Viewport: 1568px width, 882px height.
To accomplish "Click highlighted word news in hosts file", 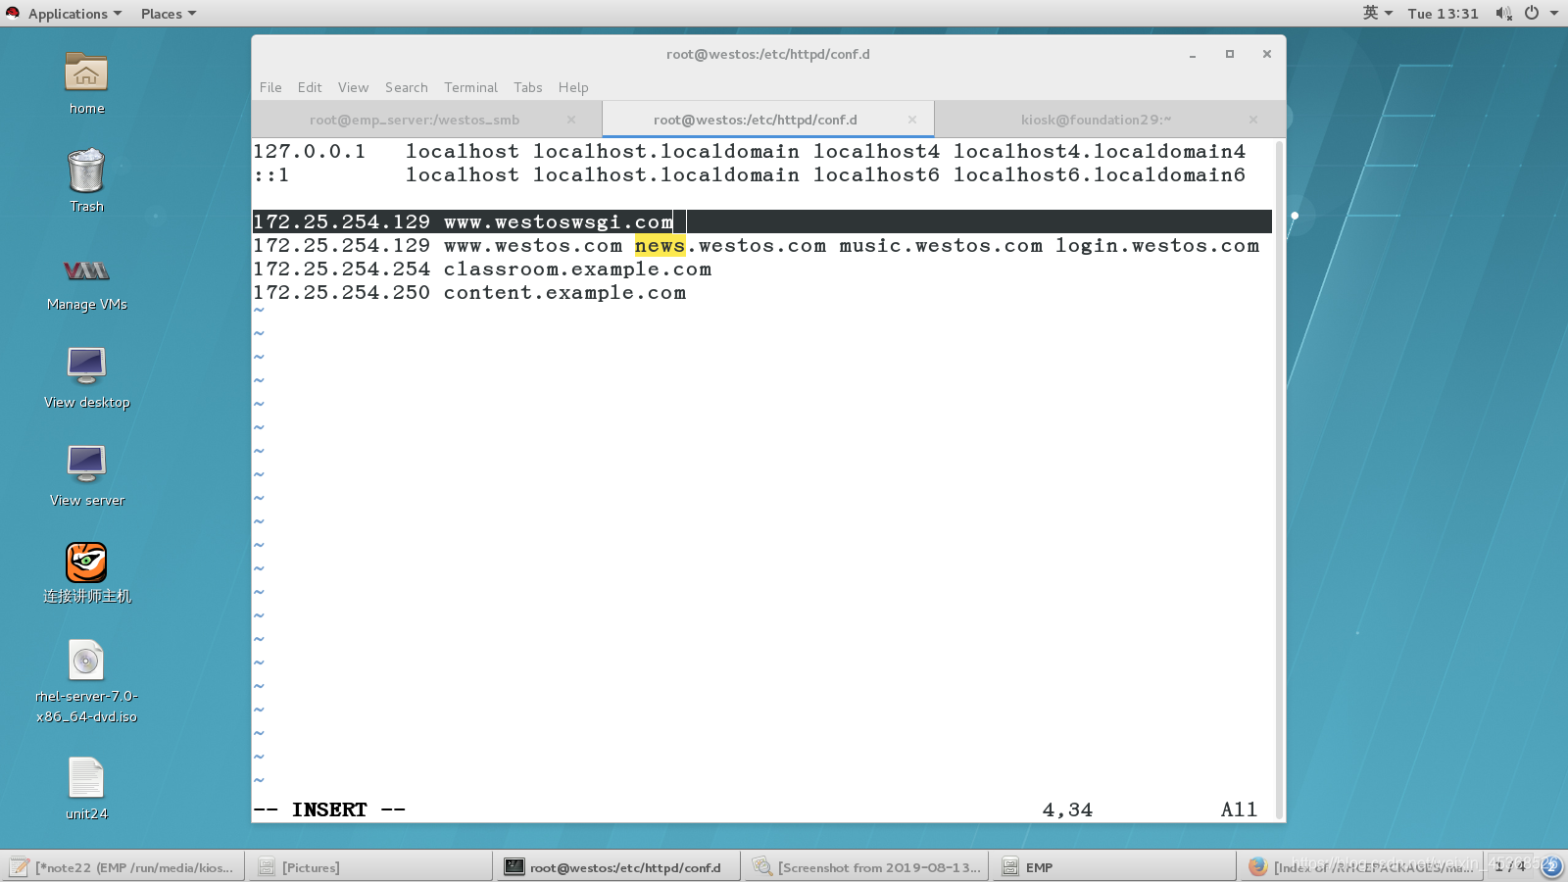I will pos(660,246).
